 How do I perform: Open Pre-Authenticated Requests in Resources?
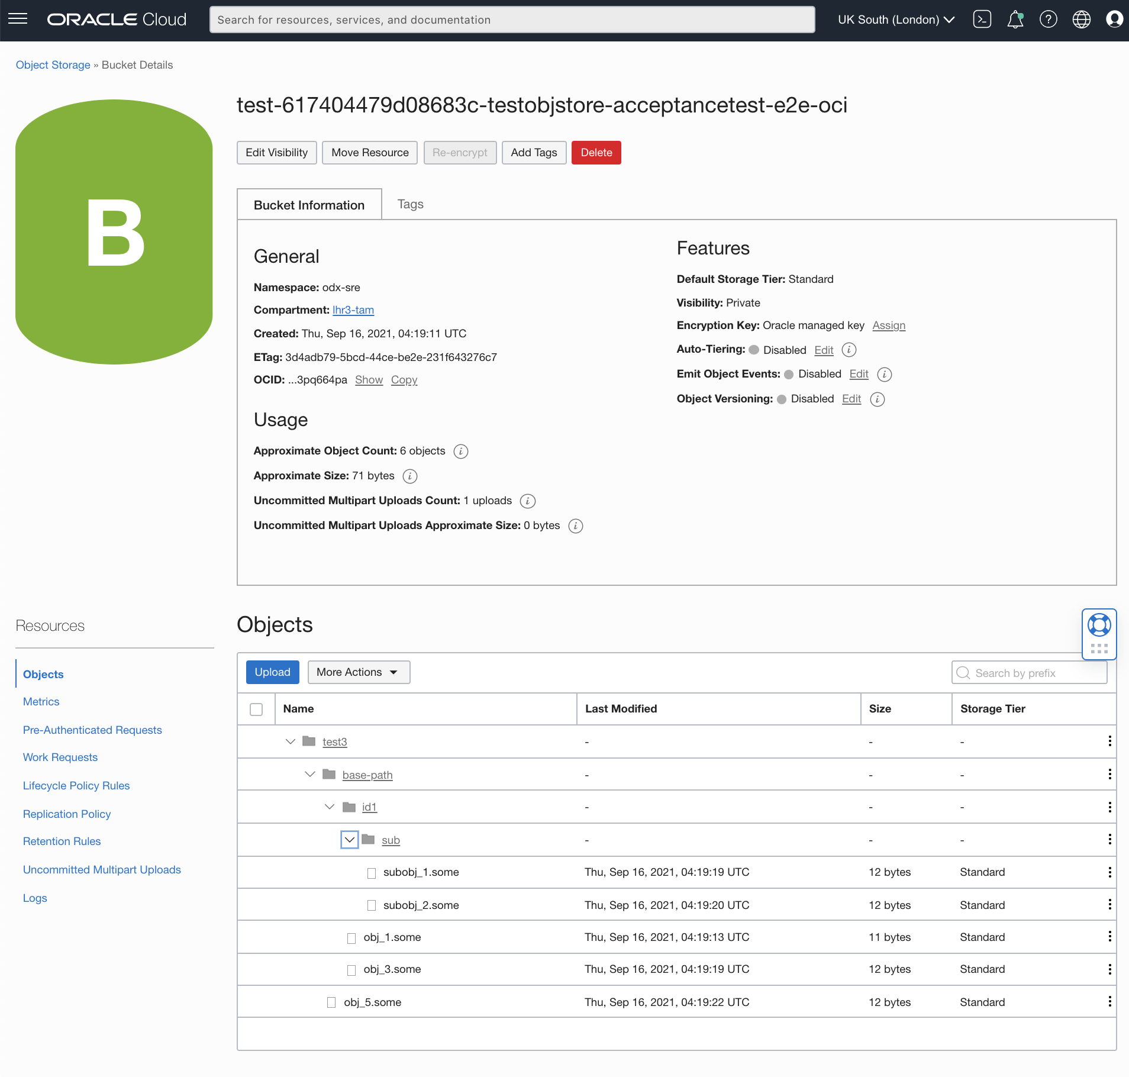point(92,730)
